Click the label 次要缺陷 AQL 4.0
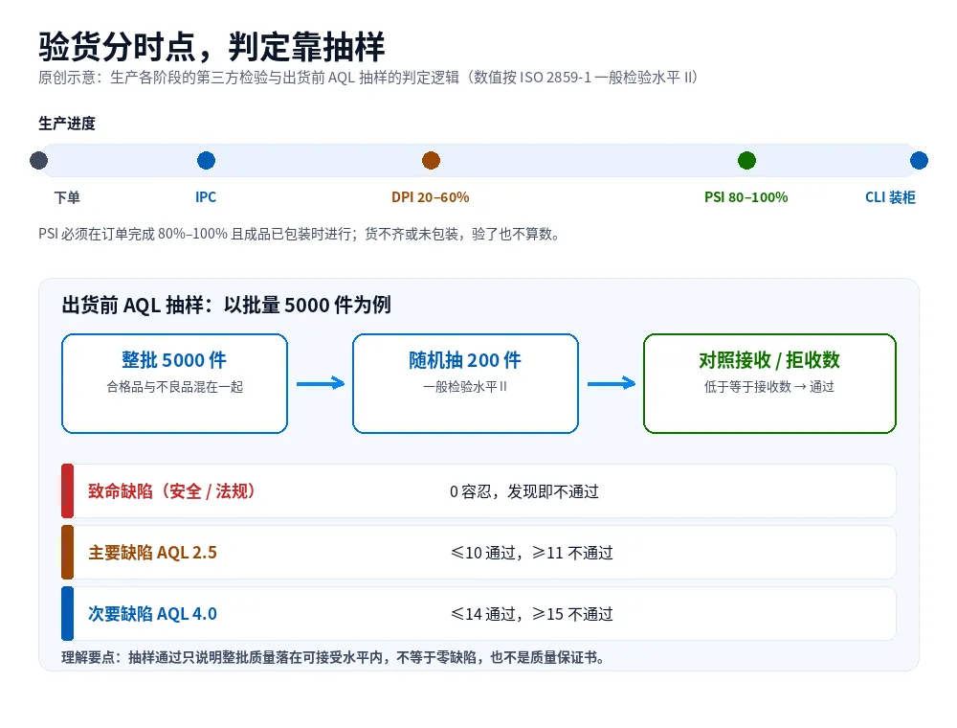957x728 pixels. [152, 613]
